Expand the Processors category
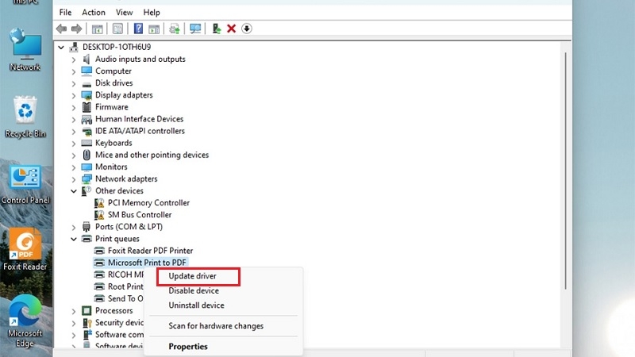 [x=74, y=311]
